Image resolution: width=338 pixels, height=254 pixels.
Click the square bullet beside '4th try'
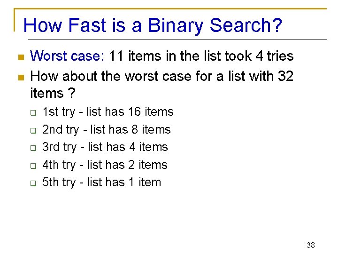33,166
